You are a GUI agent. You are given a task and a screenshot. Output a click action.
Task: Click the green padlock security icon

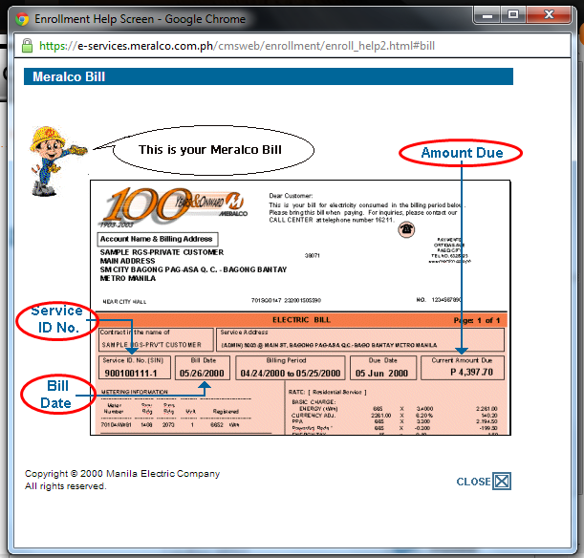click(x=27, y=46)
